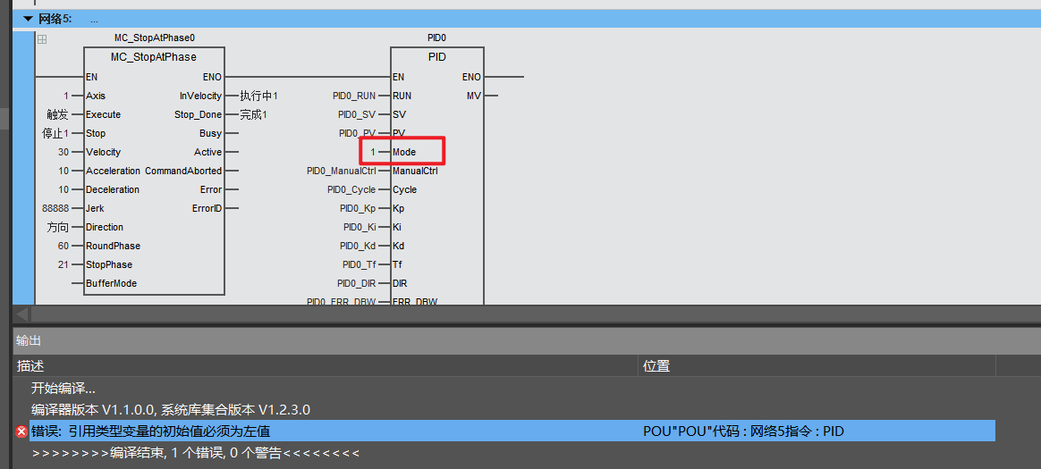This screenshot has height=469, width=1041.
Task: Collapse the 网络5 network section
Action: tap(27, 19)
